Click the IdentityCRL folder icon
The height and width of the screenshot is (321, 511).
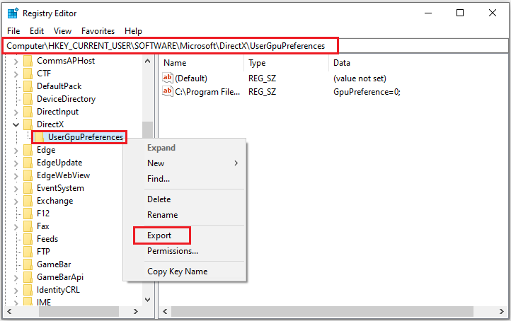click(28, 289)
